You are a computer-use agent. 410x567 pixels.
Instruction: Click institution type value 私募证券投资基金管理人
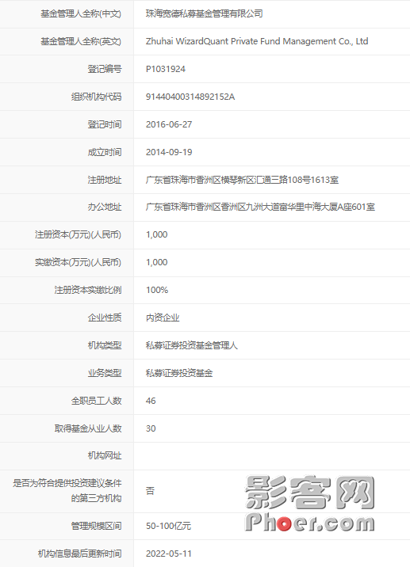192,346
